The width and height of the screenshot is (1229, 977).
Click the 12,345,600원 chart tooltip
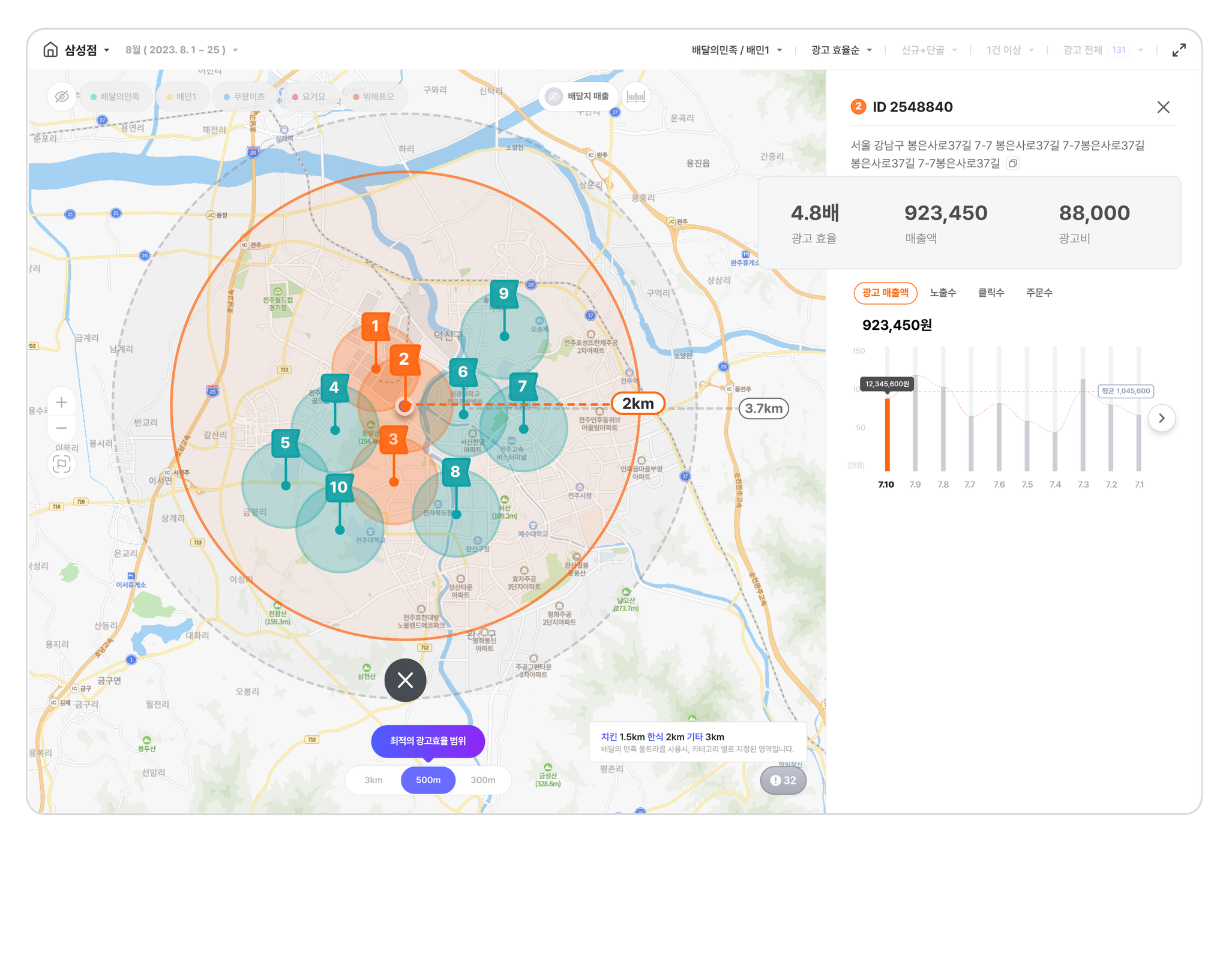point(887,384)
